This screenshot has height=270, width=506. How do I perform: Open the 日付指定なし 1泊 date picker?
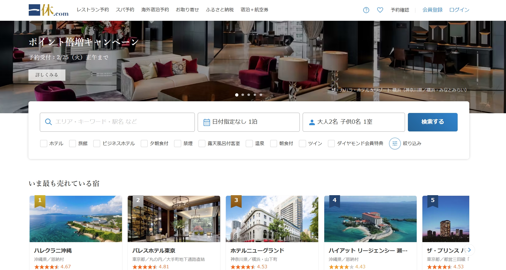(x=249, y=122)
